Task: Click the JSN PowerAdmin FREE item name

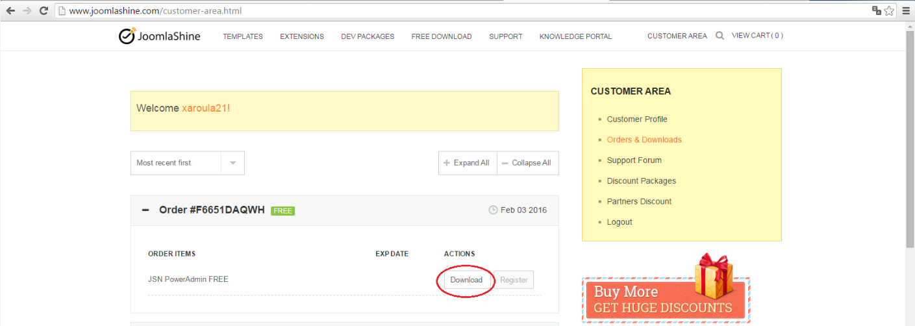Action: pos(188,280)
